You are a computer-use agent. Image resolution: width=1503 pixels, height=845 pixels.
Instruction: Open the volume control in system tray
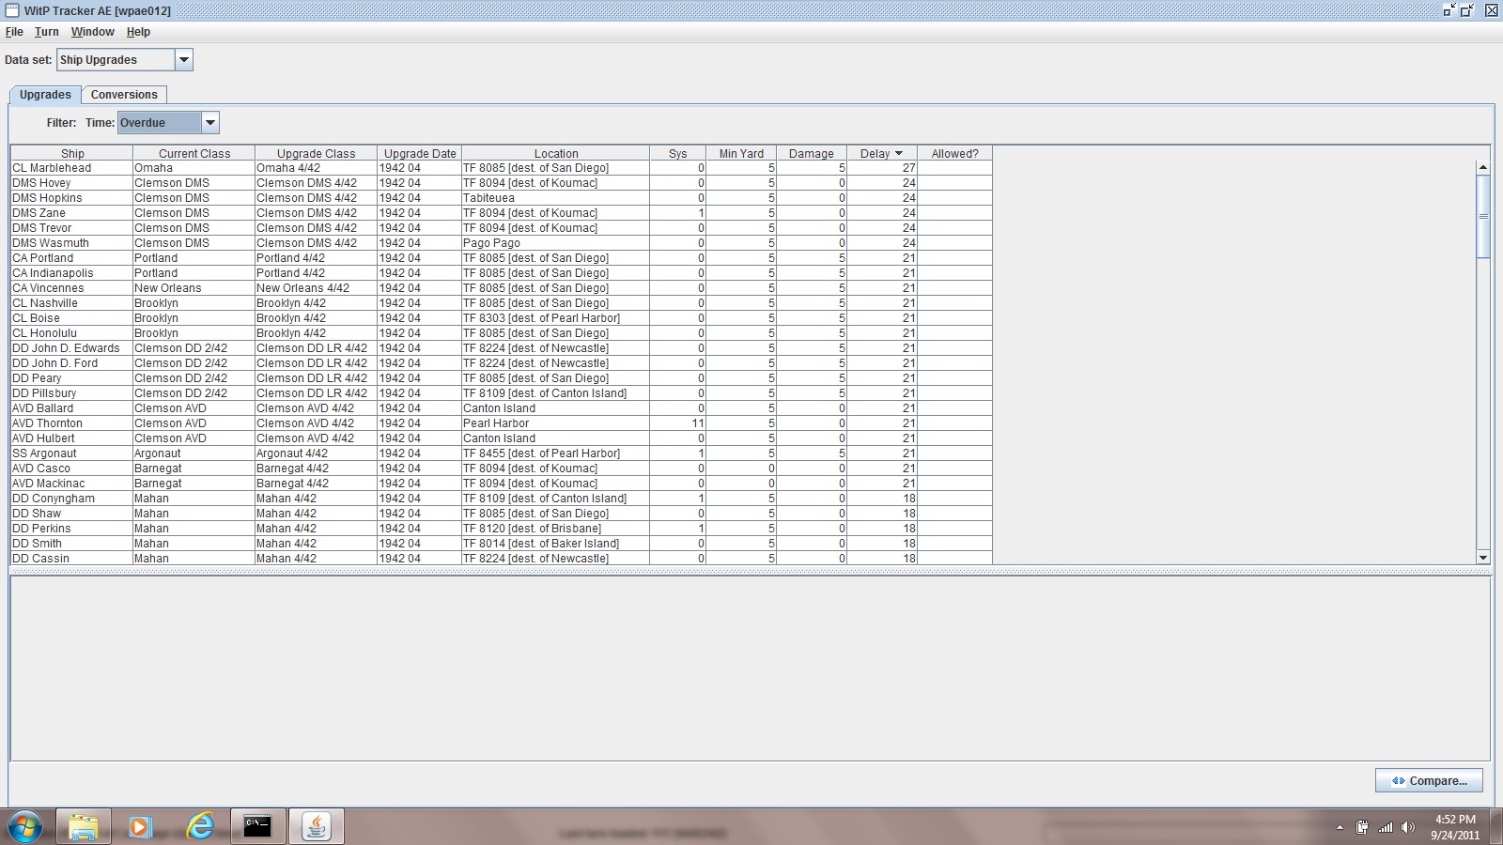point(1407,827)
